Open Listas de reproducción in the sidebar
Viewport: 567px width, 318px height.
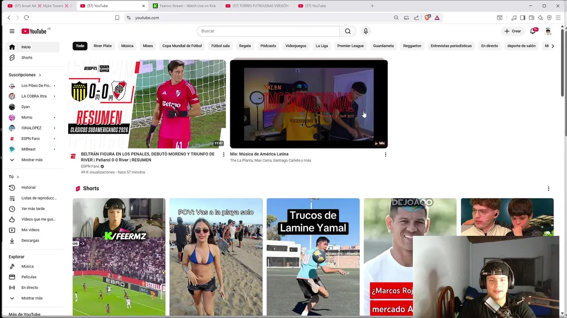[33, 198]
